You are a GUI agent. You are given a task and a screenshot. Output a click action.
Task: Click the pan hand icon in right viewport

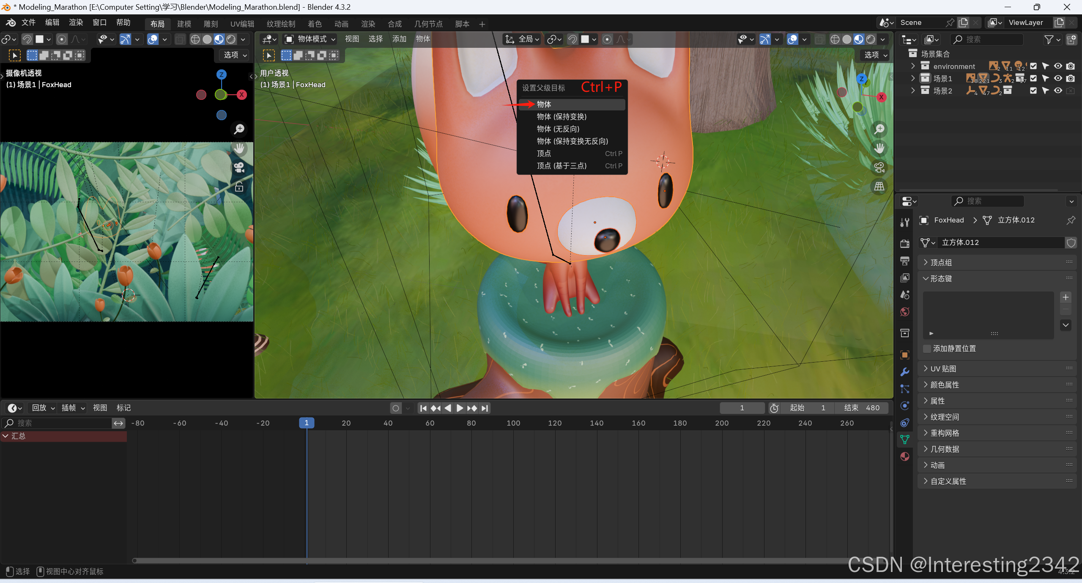click(x=879, y=148)
